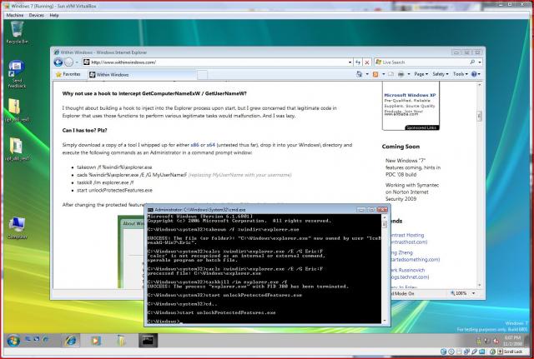
Task: Select the lower upf_x86 folder on desktop
Action: point(17,149)
